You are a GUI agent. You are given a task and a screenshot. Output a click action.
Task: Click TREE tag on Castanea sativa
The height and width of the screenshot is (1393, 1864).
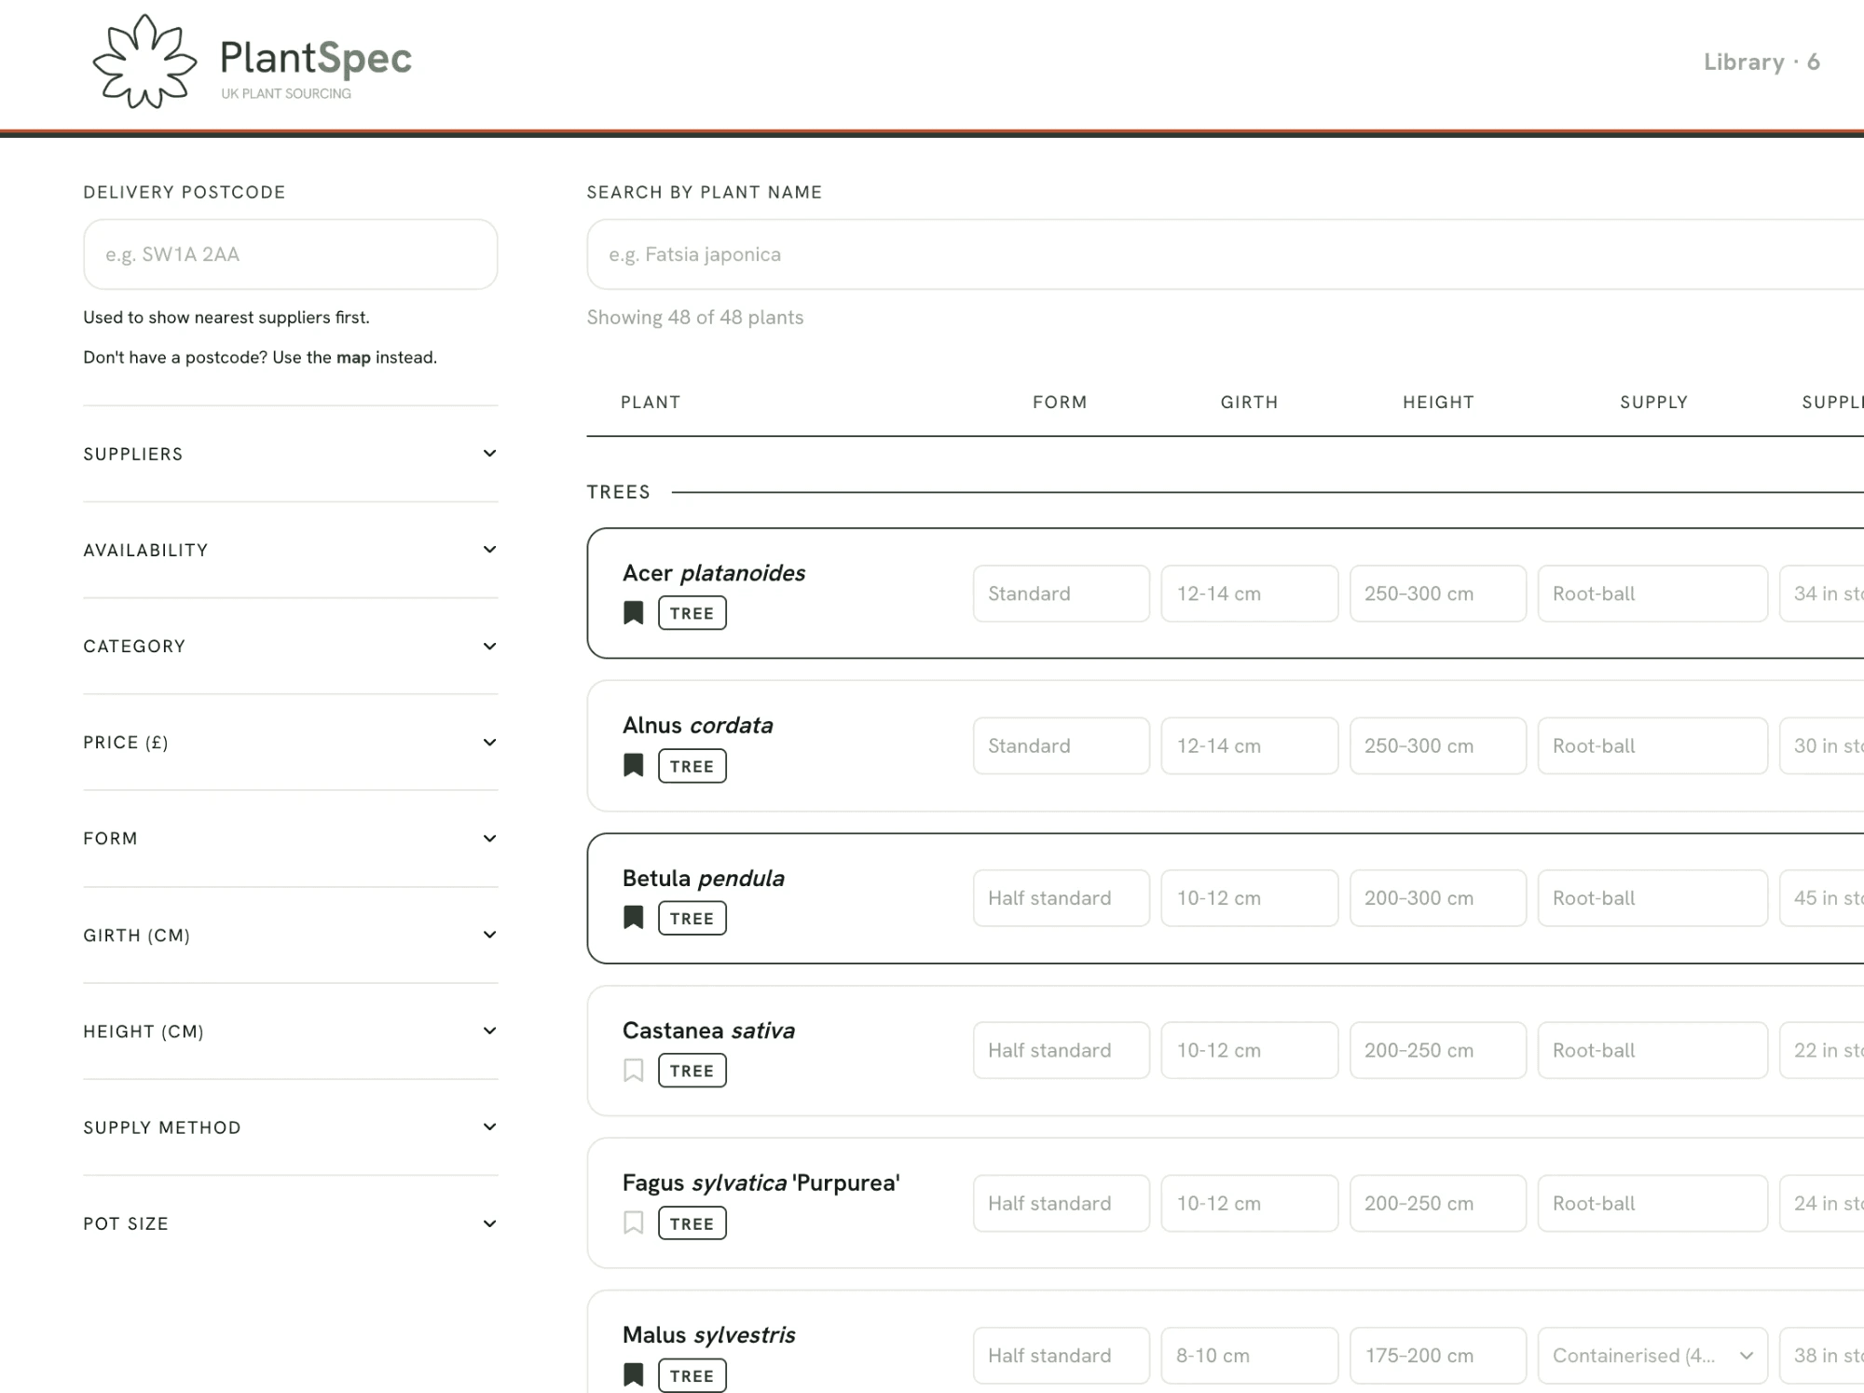(x=692, y=1071)
